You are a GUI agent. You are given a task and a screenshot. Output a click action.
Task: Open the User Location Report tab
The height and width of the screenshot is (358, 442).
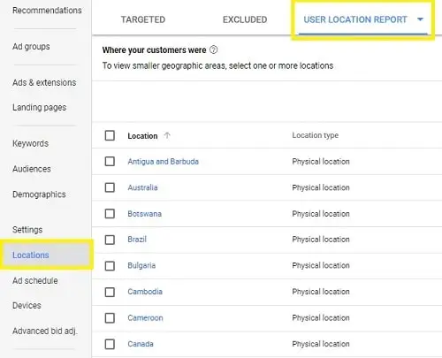(x=355, y=19)
